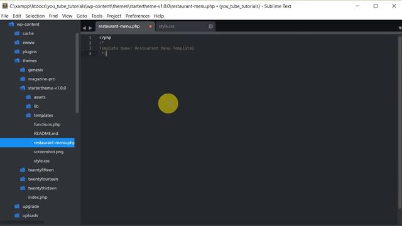
Task: Expand the magazine-pro folder label
Action: pyautogui.click(x=41, y=79)
